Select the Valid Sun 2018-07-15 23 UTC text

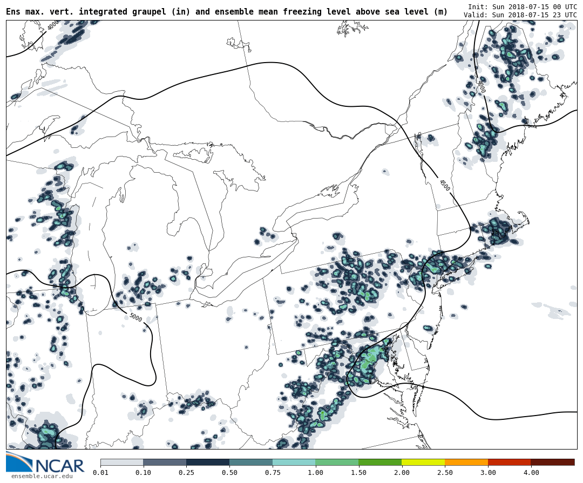tap(520, 15)
